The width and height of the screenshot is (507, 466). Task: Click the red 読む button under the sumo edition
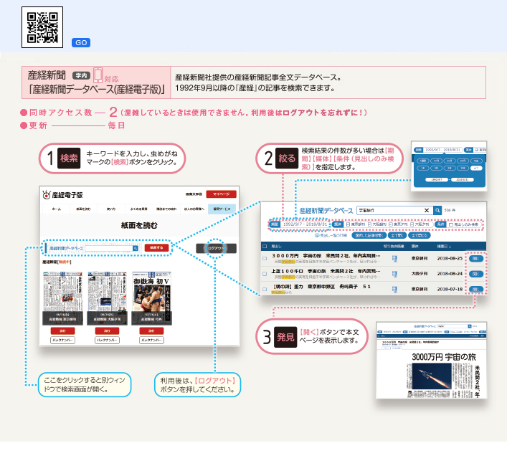coord(151,331)
